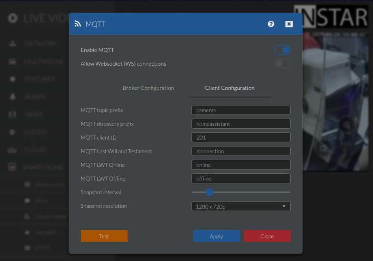Viewport: 373px width, 261px height.
Task: Open the FEATURES section icon
Action: (12, 79)
